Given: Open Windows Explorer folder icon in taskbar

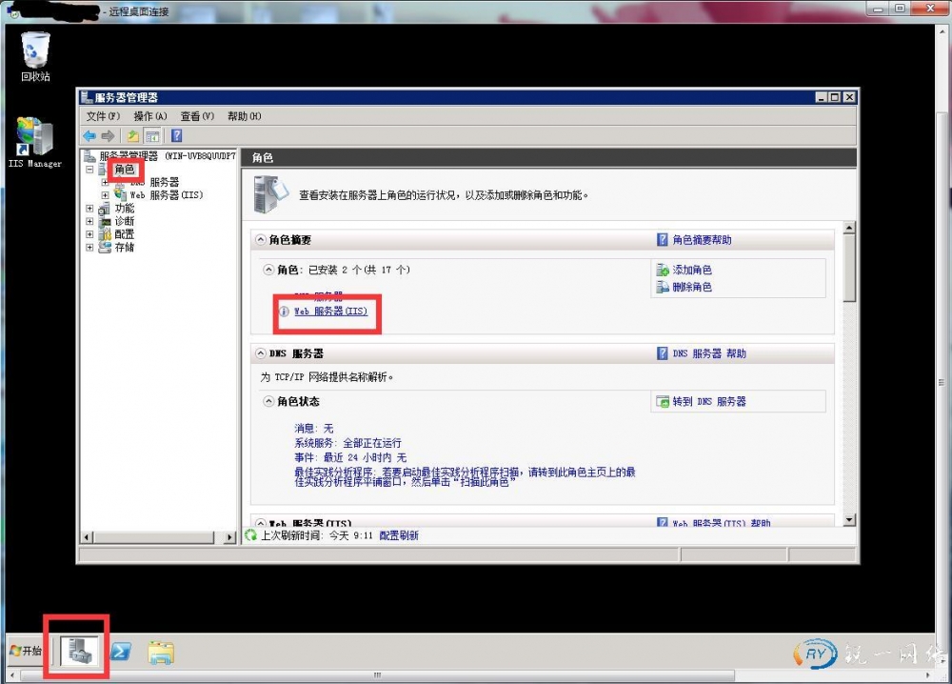Looking at the screenshot, I should pos(161,652).
